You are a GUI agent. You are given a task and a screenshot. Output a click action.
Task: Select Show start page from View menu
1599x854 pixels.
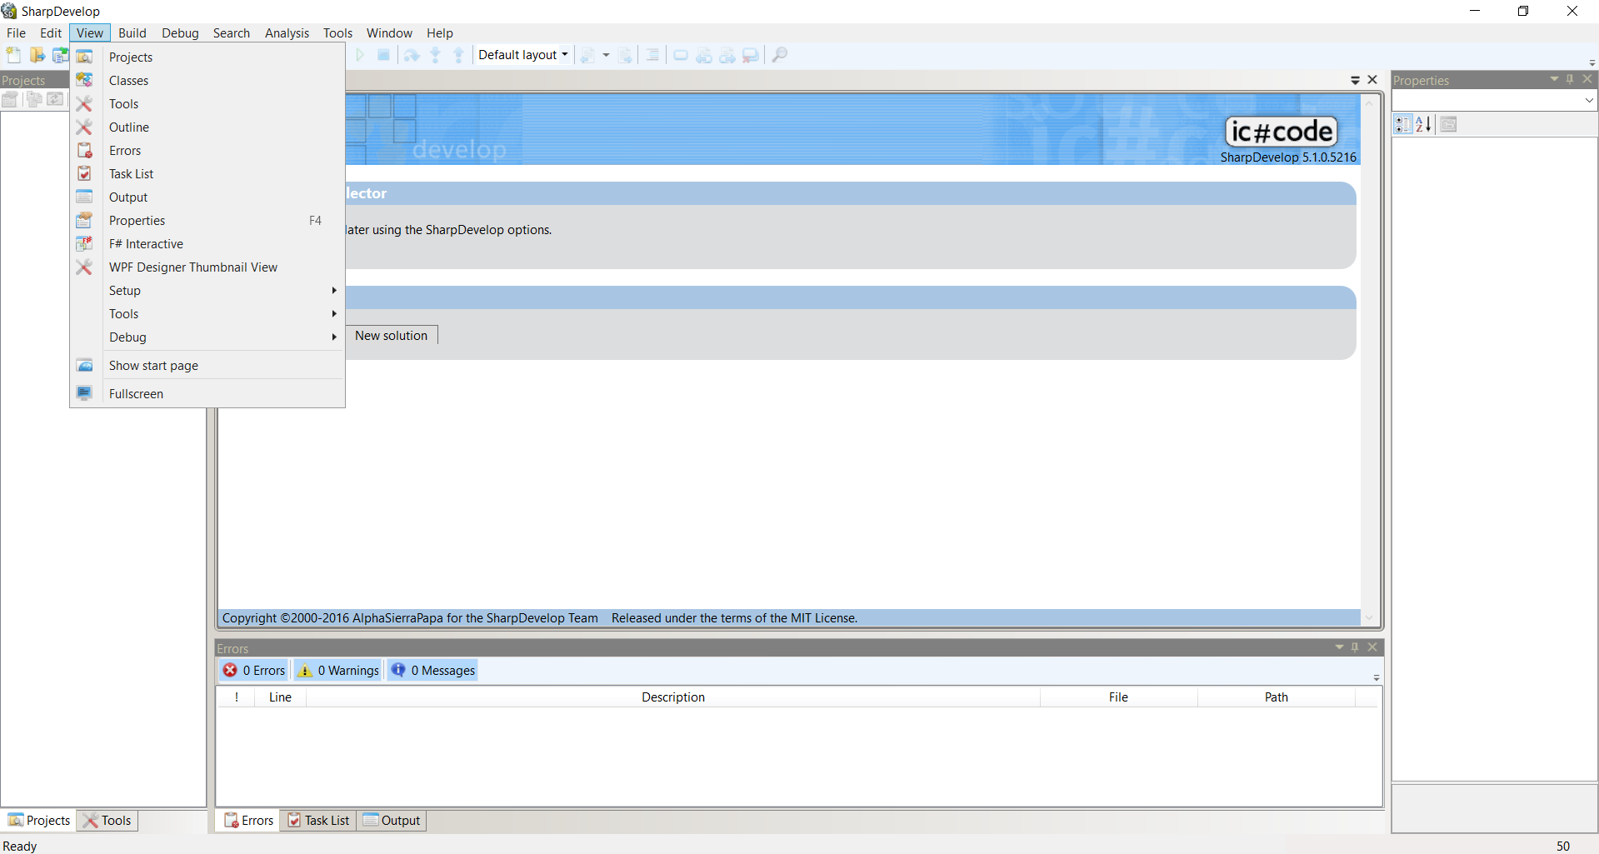click(x=153, y=365)
